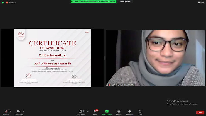
Task: Leave the meeting
Action: (200, 112)
